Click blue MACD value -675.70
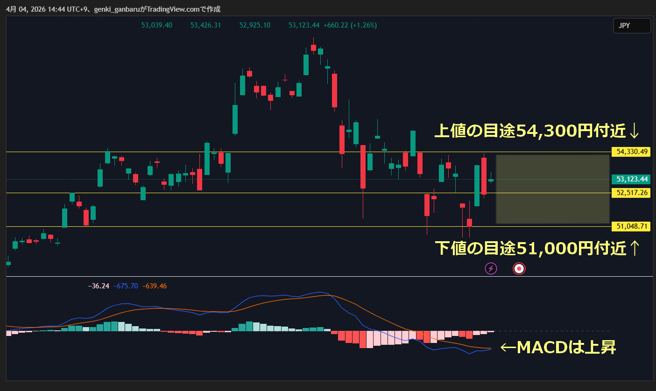This screenshot has width=656, height=391. point(126,286)
